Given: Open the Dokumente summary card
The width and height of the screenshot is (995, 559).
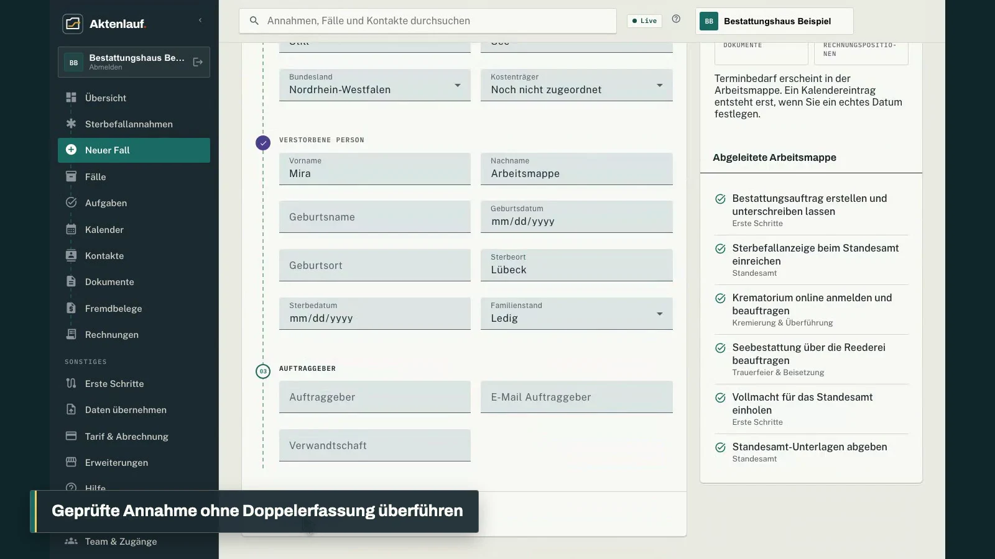Looking at the screenshot, I should click(761, 53).
